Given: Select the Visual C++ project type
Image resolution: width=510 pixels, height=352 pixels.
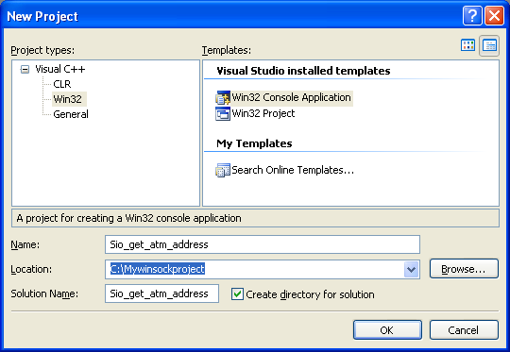Looking at the screenshot, I should (60, 69).
